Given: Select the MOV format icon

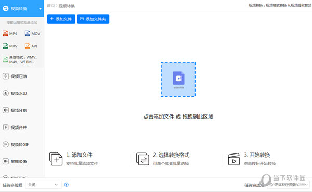Looking at the screenshot, I should point(28,33).
